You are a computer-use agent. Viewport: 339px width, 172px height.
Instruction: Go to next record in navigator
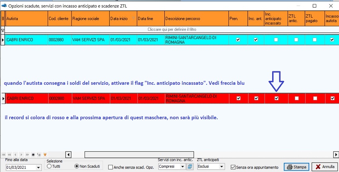coord(21,155)
